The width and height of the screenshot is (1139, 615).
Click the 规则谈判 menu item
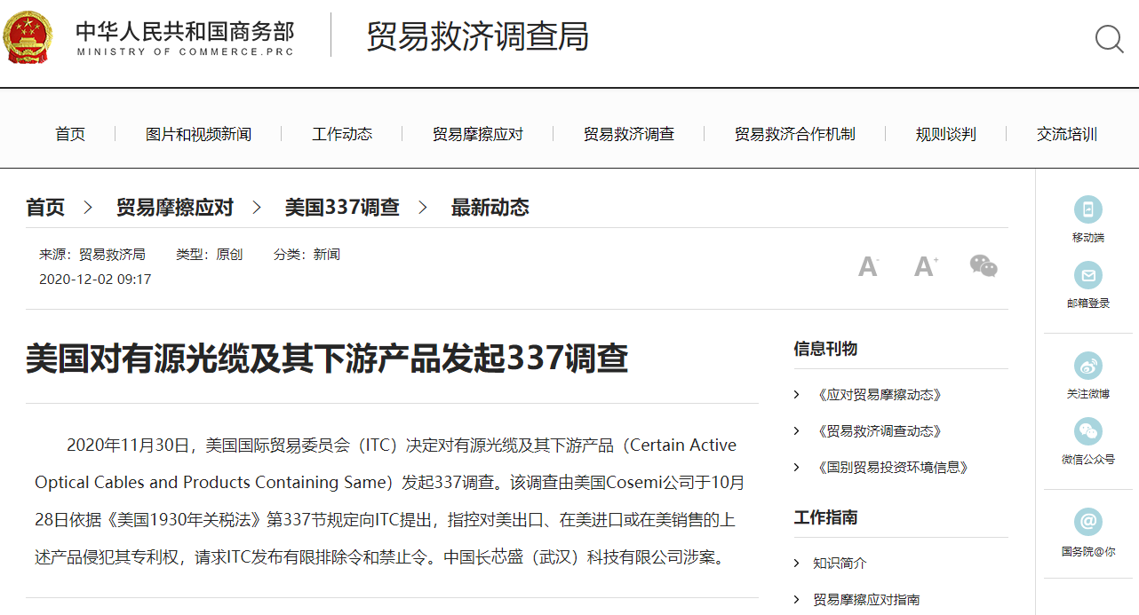(944, 133)
